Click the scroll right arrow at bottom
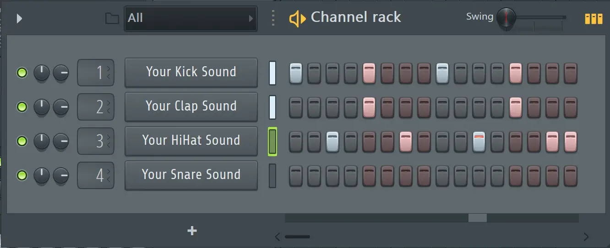This screenshot has height=248, width=610. tap(586, 237)
